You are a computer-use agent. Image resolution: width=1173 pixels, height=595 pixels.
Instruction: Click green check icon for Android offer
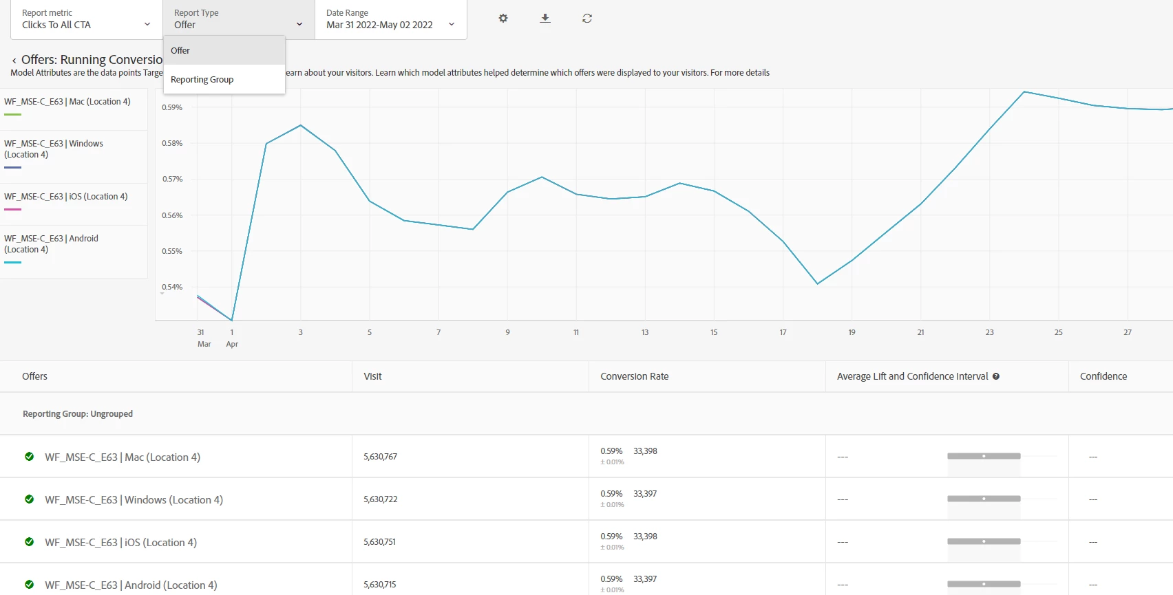pos(30,585)
